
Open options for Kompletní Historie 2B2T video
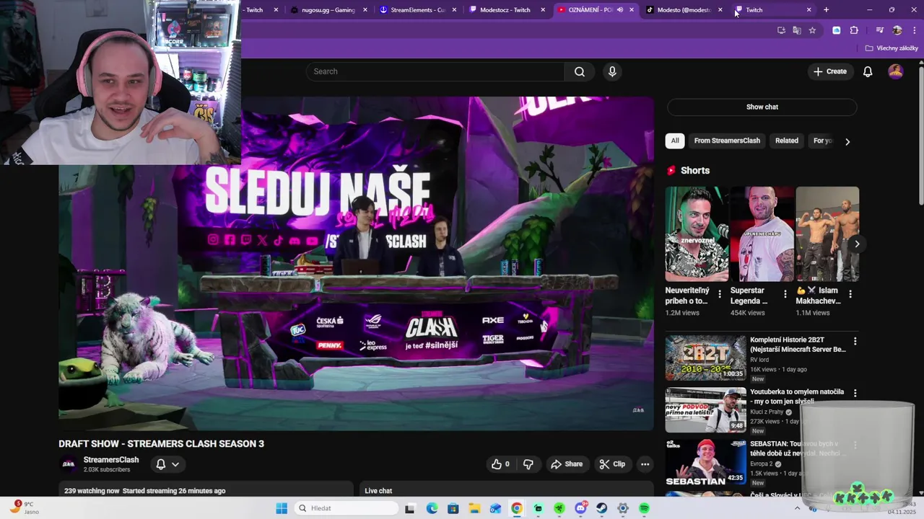855,341
